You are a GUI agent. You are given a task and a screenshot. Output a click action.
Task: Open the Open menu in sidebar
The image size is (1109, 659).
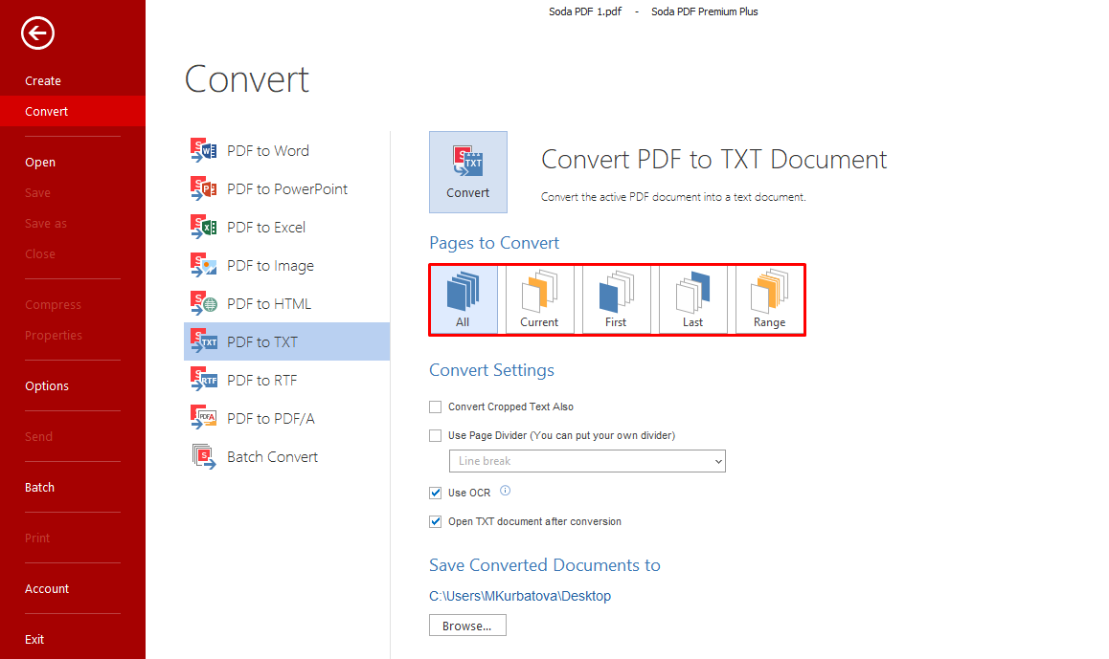coord(40,162)
